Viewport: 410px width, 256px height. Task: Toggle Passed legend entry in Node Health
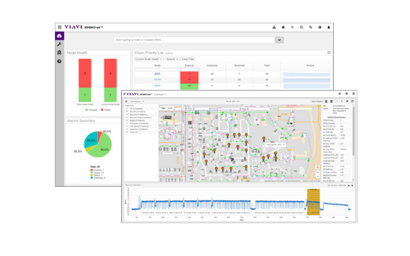(91, 110)
